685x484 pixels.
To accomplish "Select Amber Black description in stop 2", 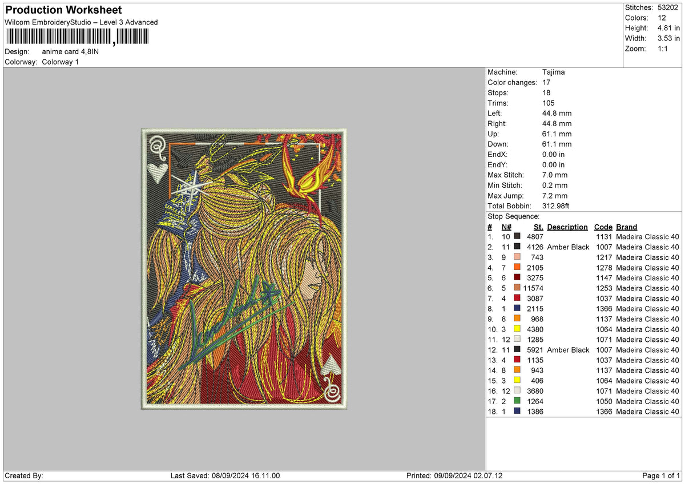I will 568,247.
